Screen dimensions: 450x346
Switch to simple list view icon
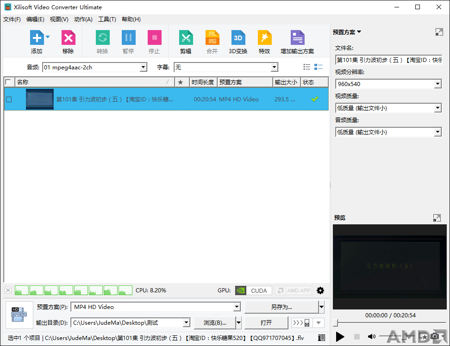(307, 67)
